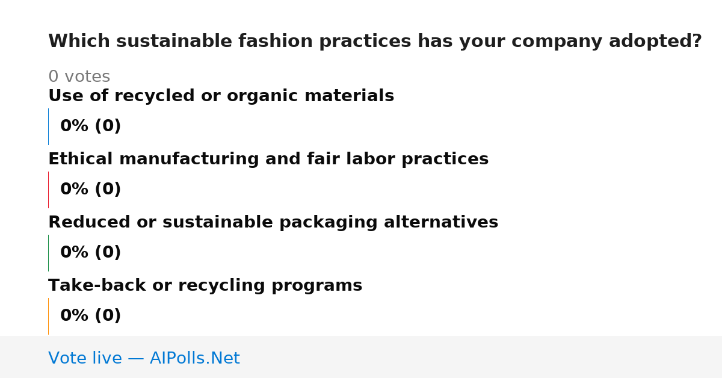Open the Vote live AIPolls.Net link
Screen dimensions: 722x378
coord(144,358)
